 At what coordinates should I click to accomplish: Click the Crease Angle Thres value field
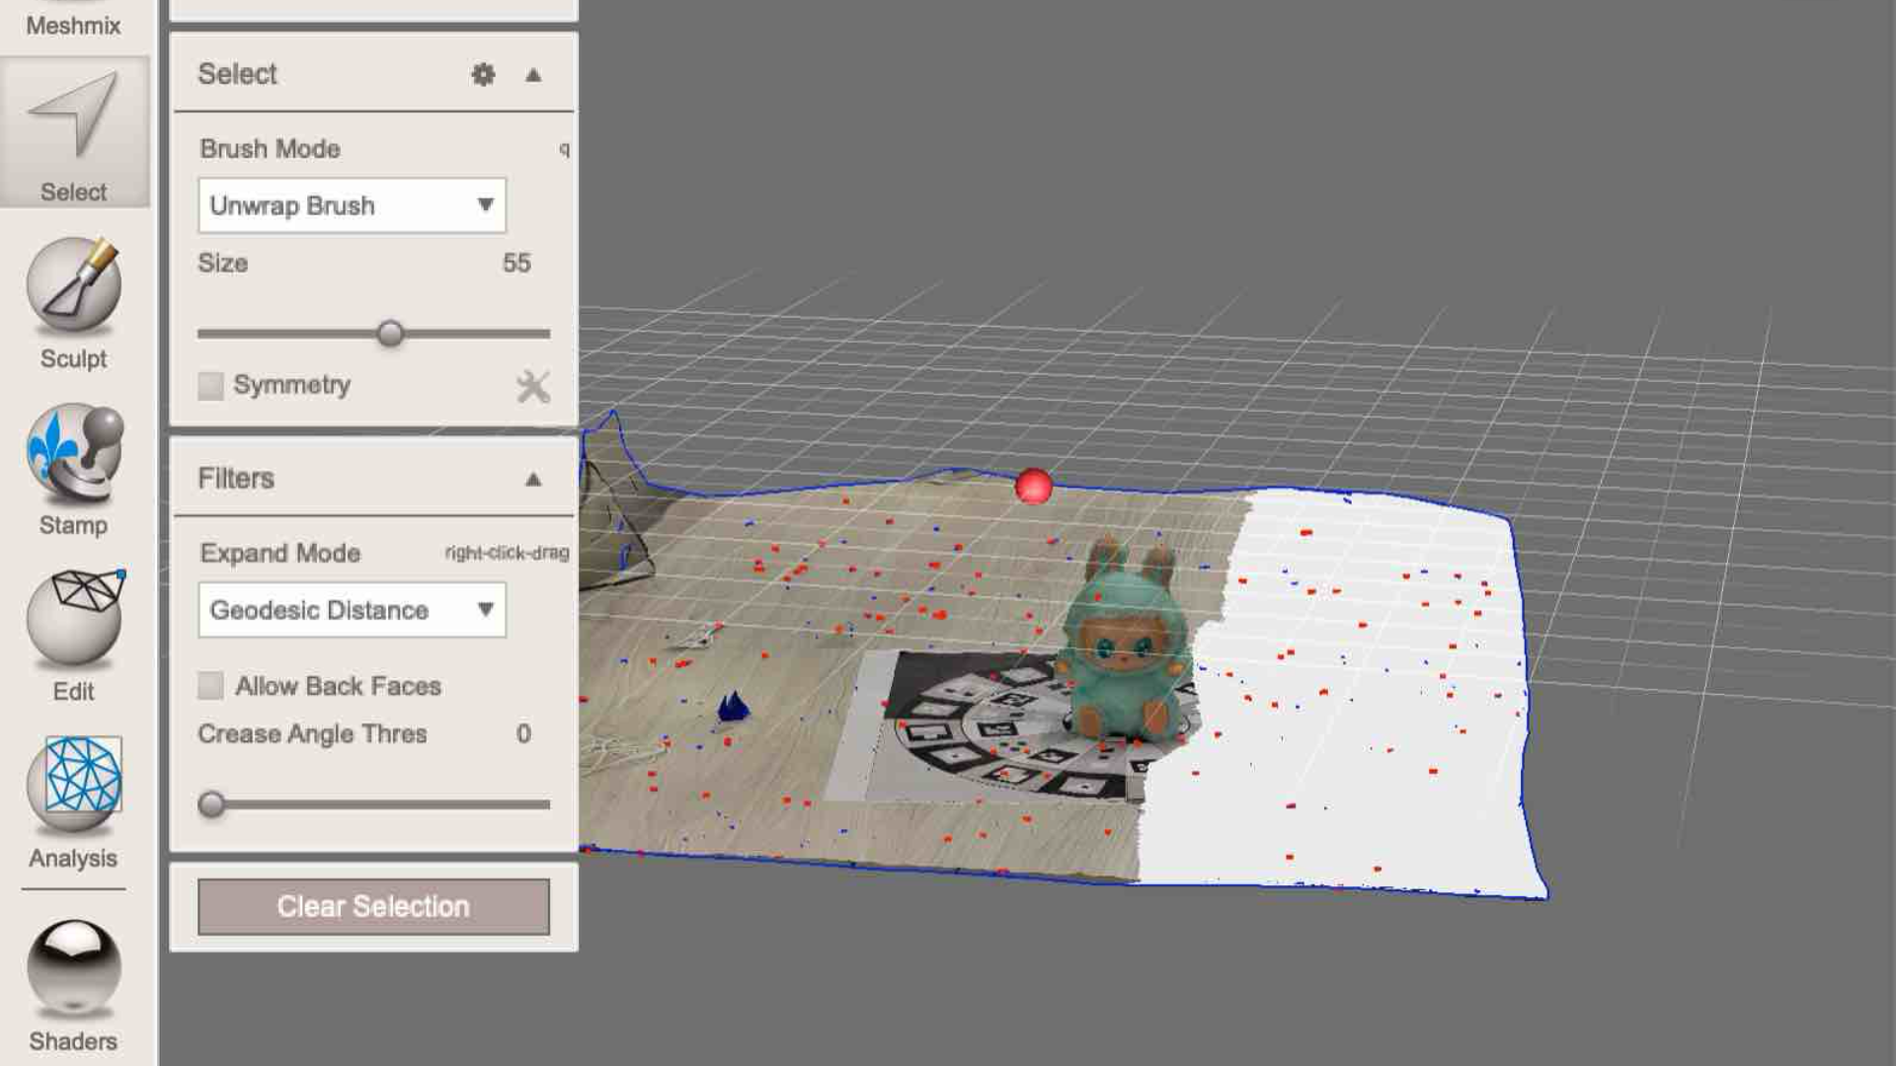point(522,733)
